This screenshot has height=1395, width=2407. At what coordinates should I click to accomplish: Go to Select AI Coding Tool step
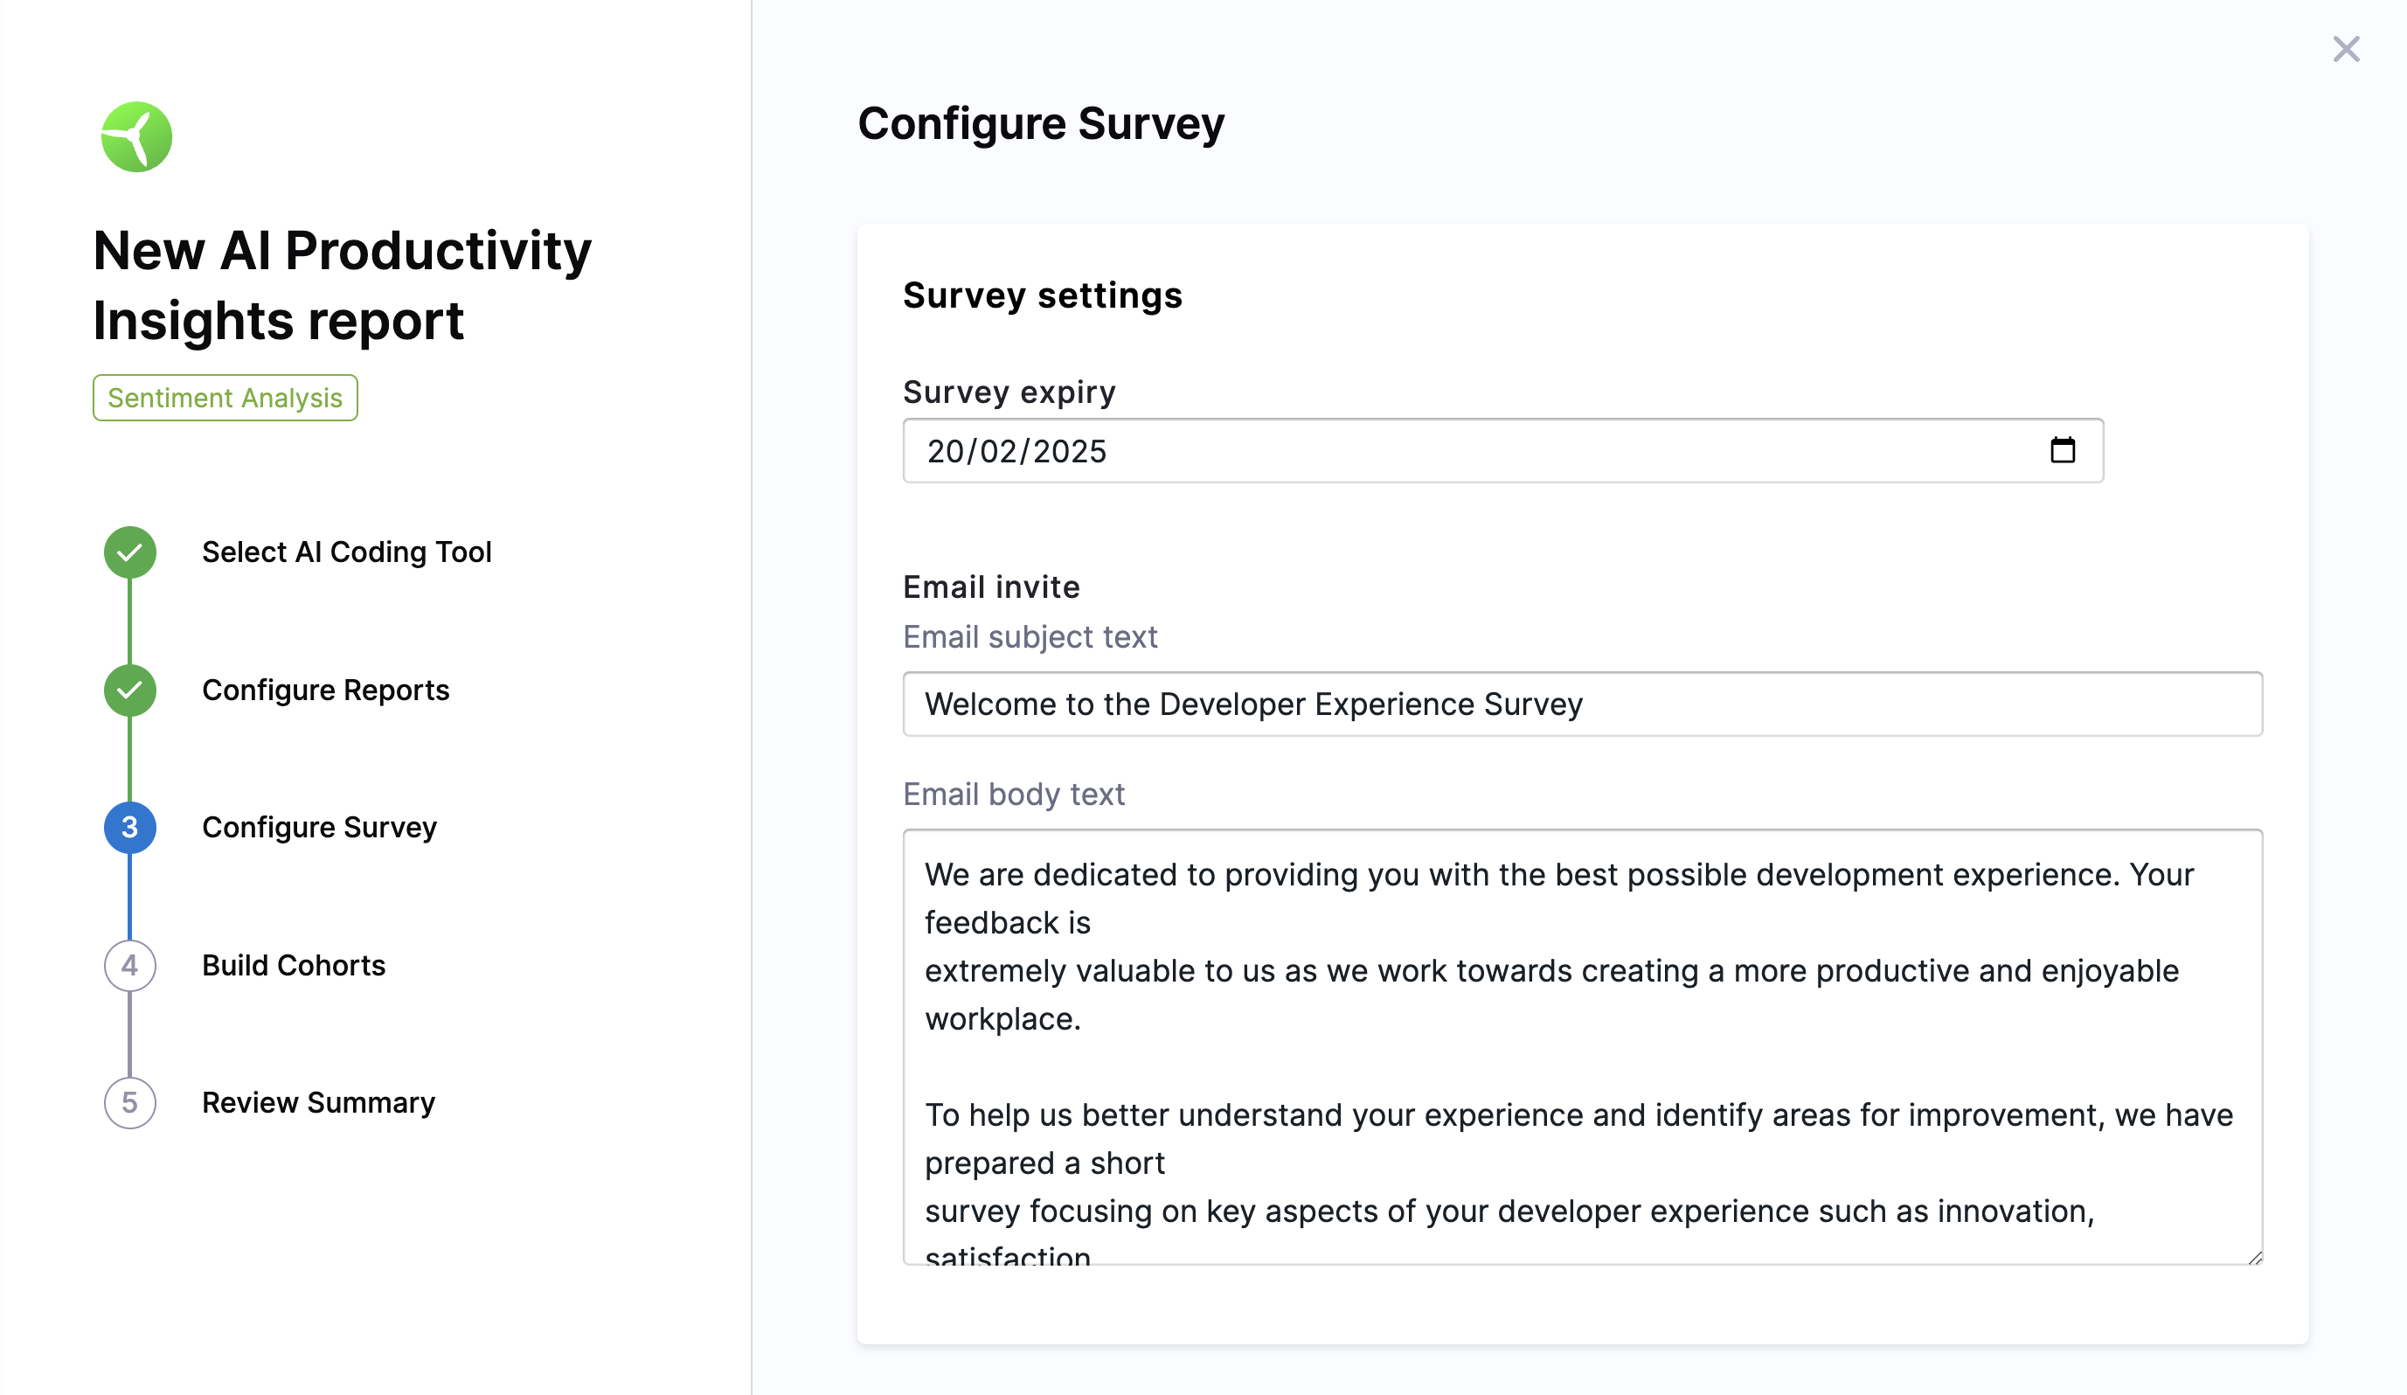[x=346, y=552]
